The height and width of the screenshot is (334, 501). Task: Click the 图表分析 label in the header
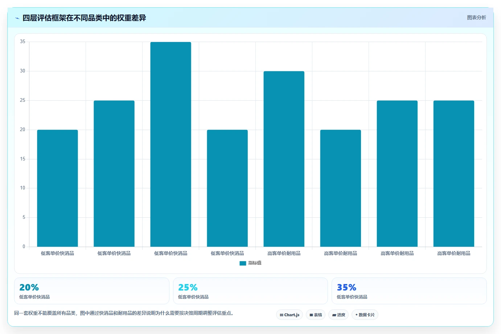click(x=476, y=17)
